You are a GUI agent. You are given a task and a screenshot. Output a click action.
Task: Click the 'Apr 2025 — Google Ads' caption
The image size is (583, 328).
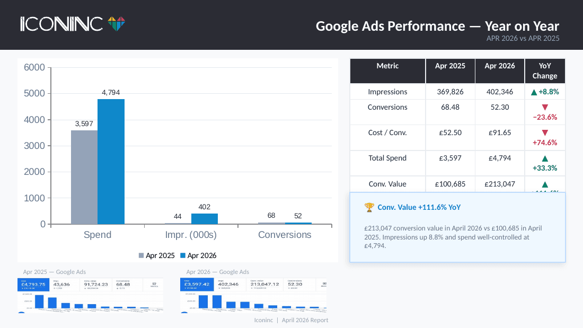54,272
